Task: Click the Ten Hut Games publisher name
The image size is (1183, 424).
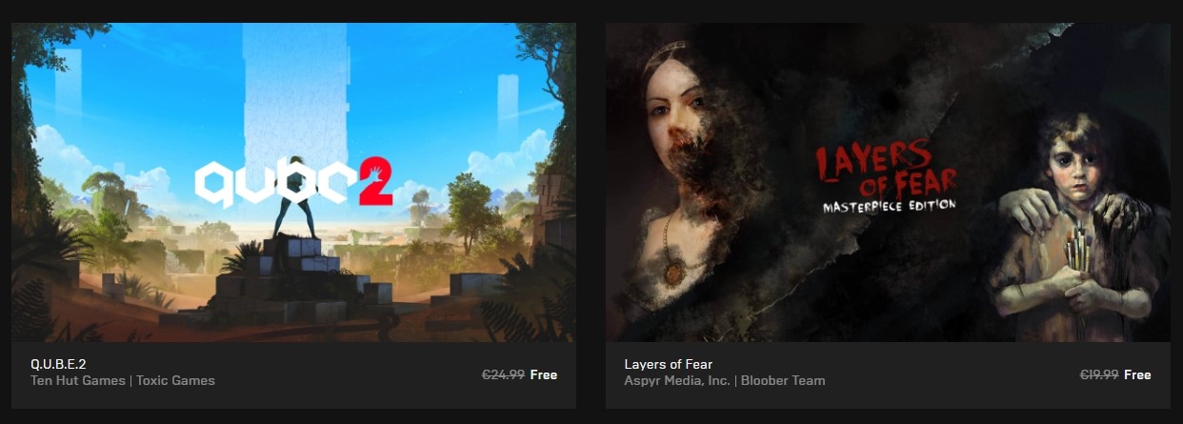Action: [77, 380]
